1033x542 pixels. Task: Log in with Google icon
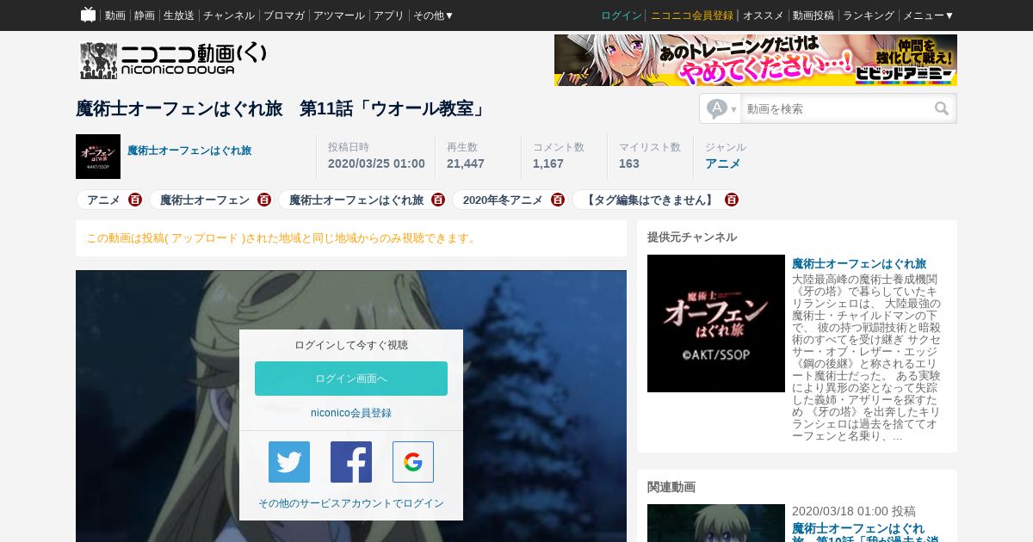(413, 462)
